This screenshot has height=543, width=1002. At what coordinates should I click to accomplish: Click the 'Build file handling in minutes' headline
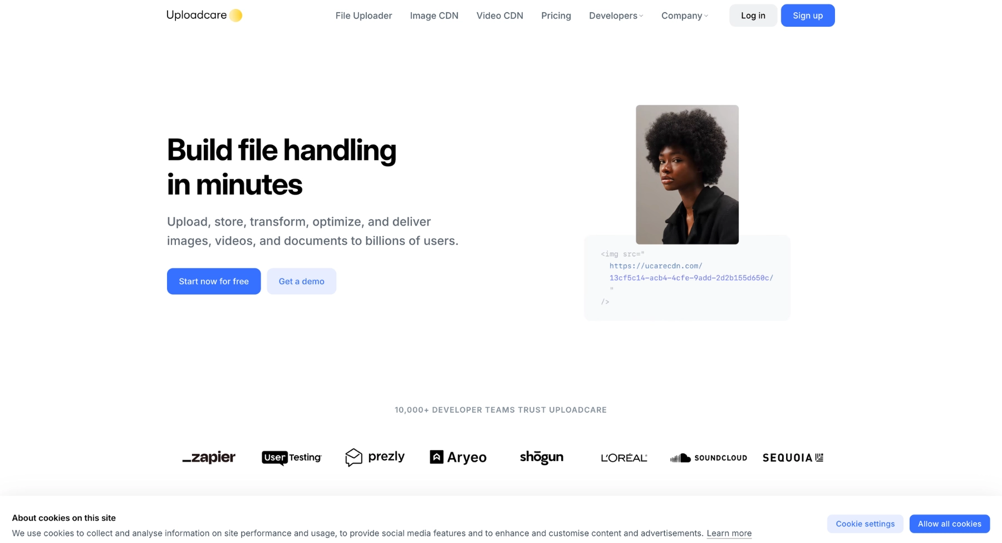(282, 167)
